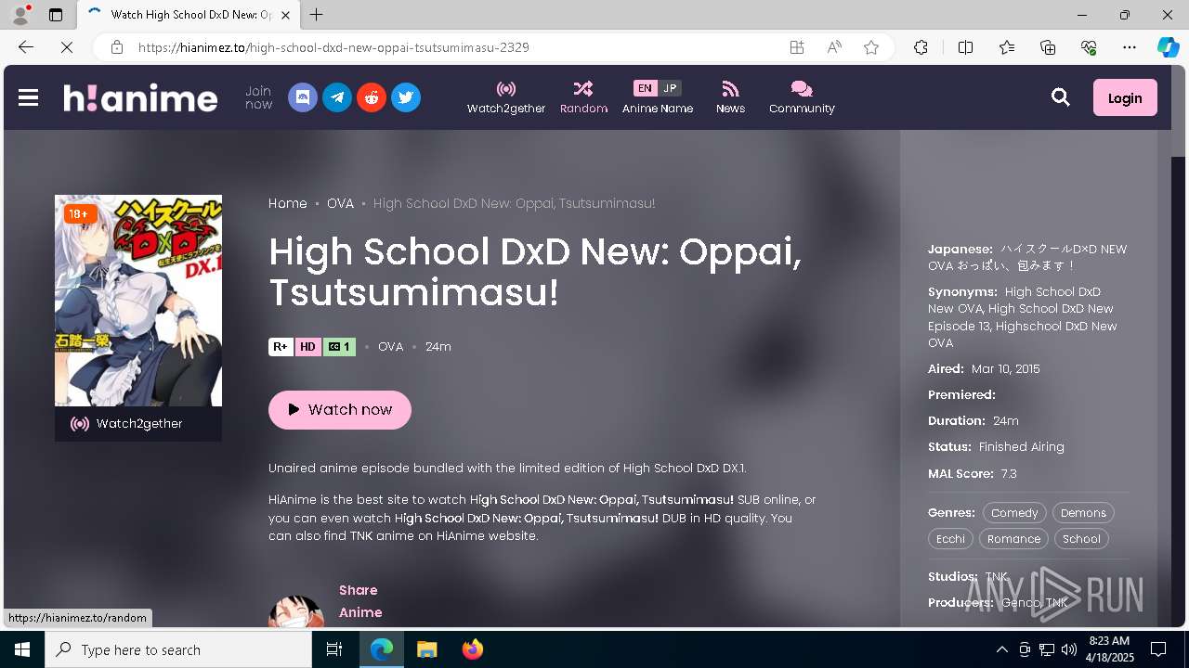The height and width of the screenshot is (668, 1189).
Task: Open the News section
Action: pyautogui.click(x=730, y=97)
